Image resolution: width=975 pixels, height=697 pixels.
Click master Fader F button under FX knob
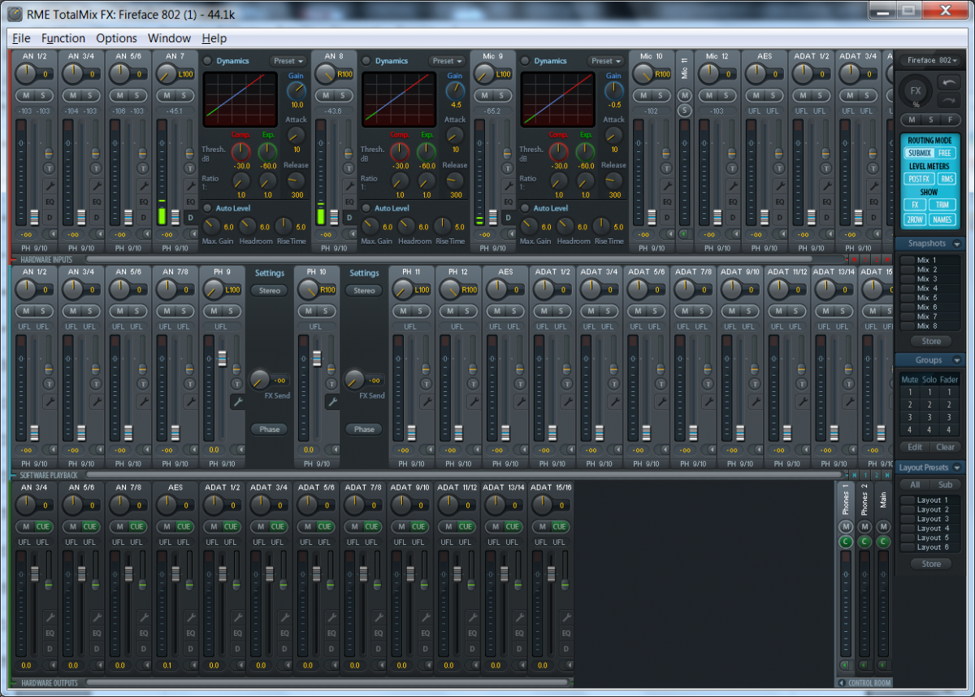point(950,120)
